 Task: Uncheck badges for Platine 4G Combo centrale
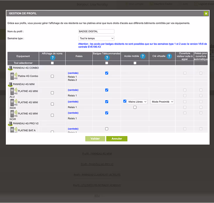(107, 73)
